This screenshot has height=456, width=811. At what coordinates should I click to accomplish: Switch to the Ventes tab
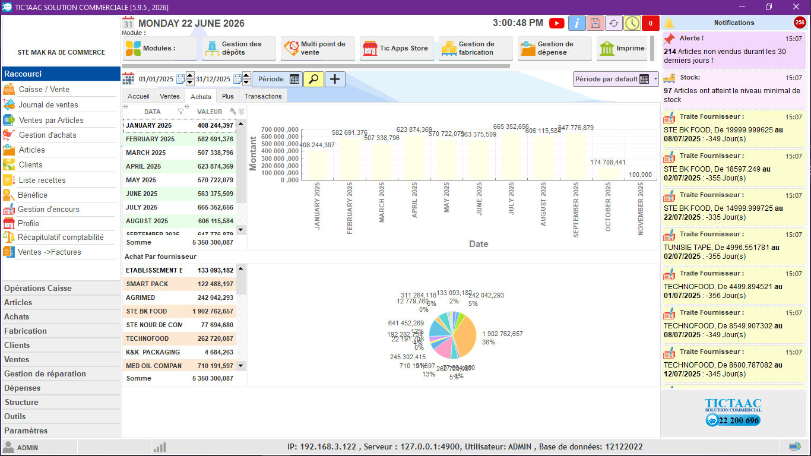pyautogui.click(x=170, y=96)
